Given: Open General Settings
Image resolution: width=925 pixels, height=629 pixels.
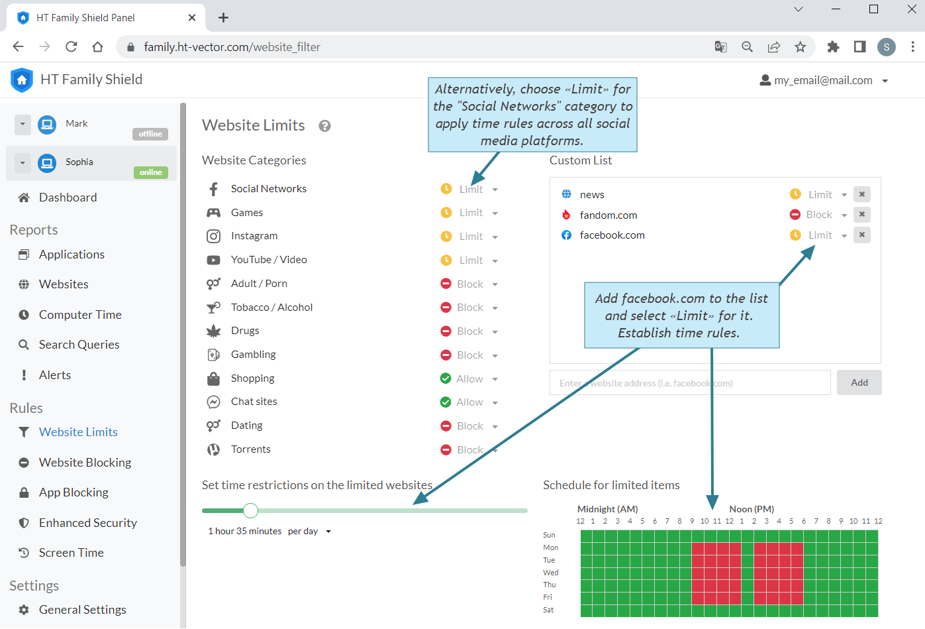Looking at the screenshot, I should pos(82,610).
